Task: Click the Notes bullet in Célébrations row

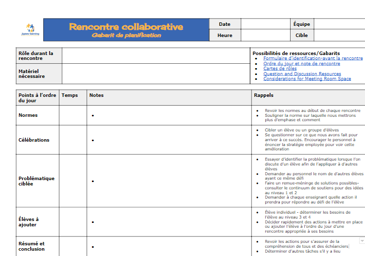Action: 93,140
